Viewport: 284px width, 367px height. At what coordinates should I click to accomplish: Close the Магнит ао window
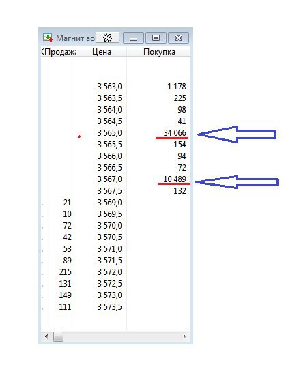[178, 38]
